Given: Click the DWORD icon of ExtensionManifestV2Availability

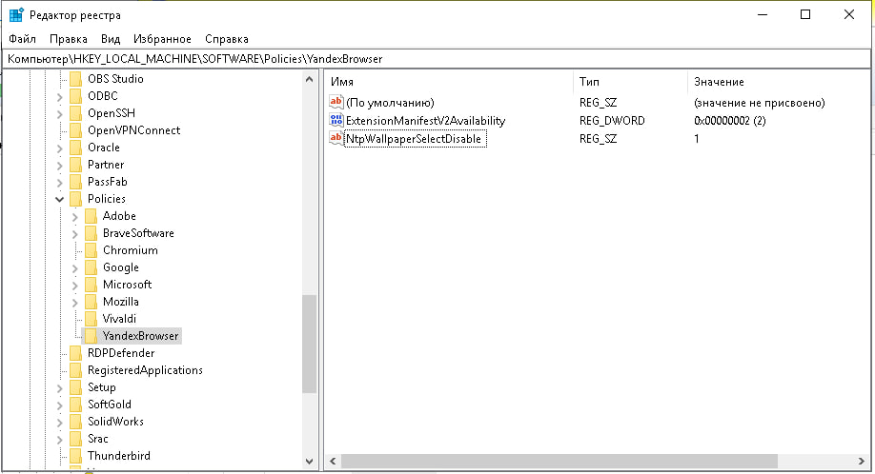Looking at the screenshot, I should 336,120.
